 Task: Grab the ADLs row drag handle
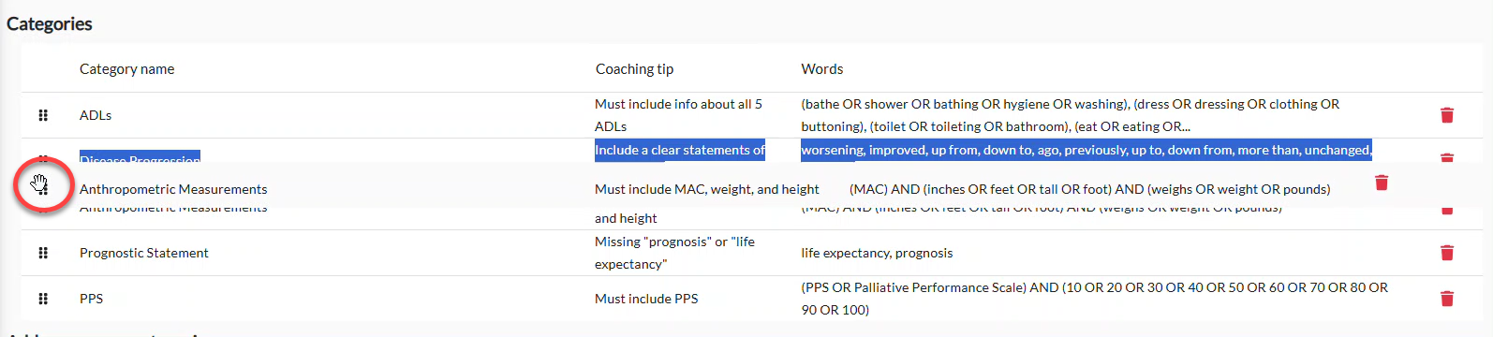[x=43, y=115]
